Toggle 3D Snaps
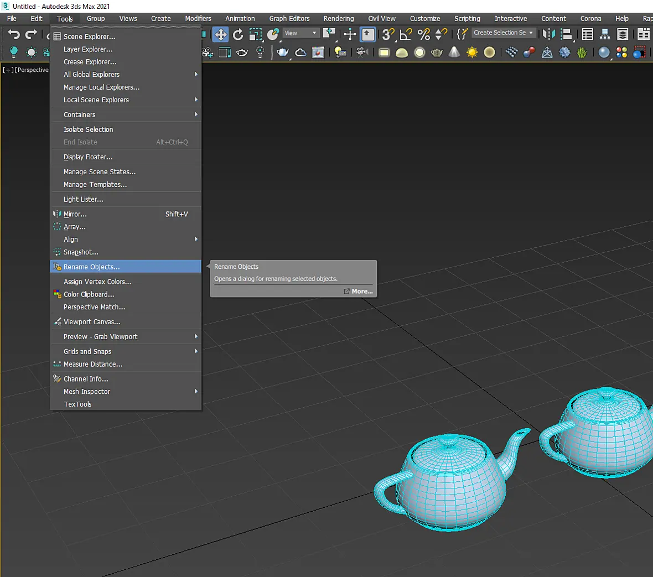Image resolution: width=653 pixels, height=577 pixels. 388,34
